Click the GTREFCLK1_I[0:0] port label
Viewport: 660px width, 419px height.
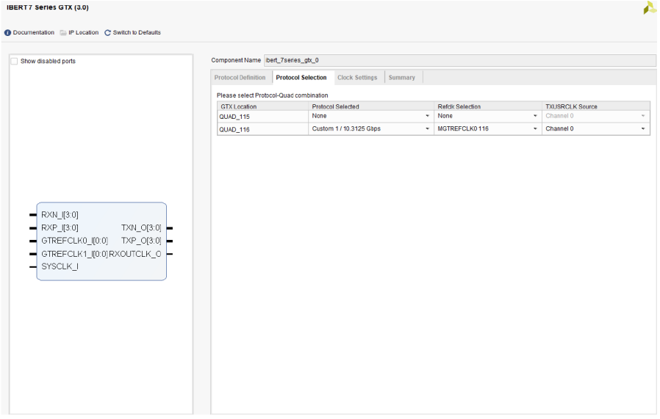click(74, 254)
